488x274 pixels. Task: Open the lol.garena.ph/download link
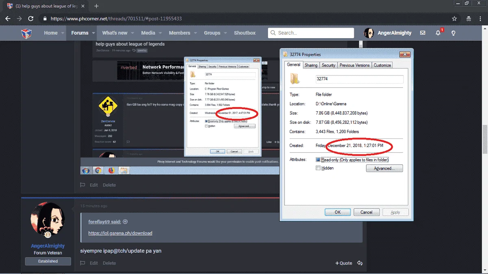click(x=120, y=233)
